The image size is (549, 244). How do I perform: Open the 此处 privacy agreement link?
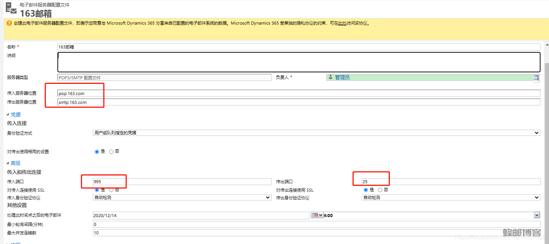point(342,23)
